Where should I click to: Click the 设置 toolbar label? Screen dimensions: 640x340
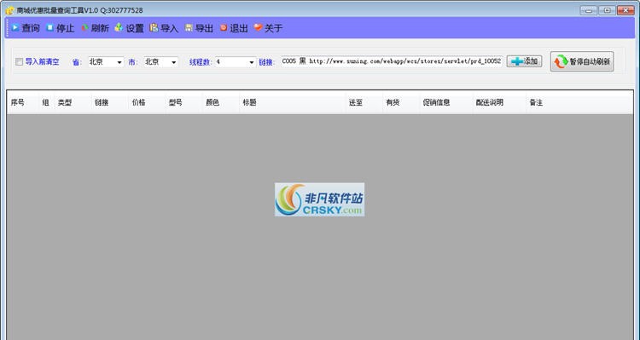pos(135,28)
